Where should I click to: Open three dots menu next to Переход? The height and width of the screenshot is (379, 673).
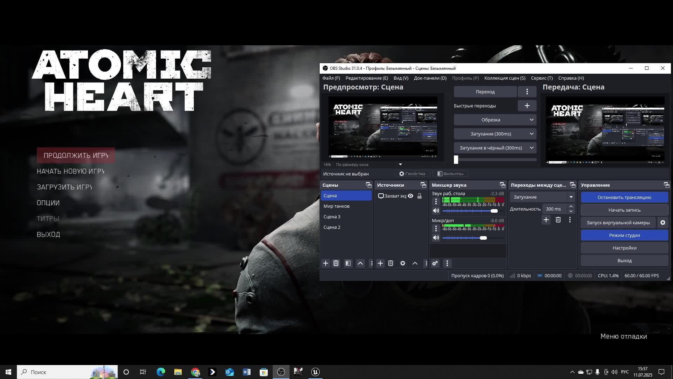pos(527,92)
